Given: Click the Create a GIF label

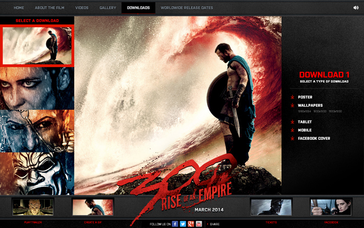Looking at the screenshot, I should click(x=93, y=222).
